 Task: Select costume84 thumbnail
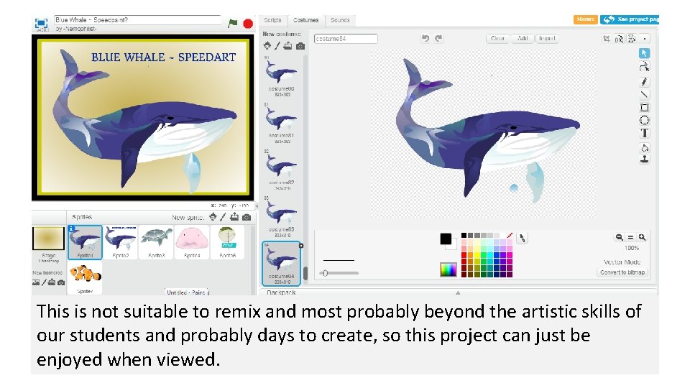pos(281,264)
